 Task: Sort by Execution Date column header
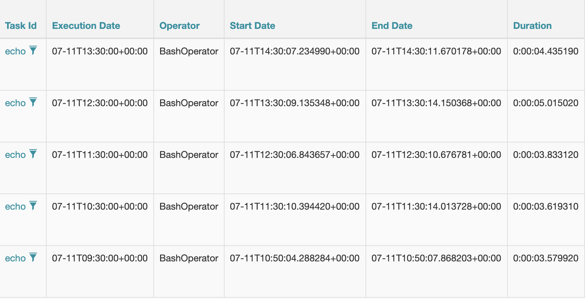[x=86, y=26]
